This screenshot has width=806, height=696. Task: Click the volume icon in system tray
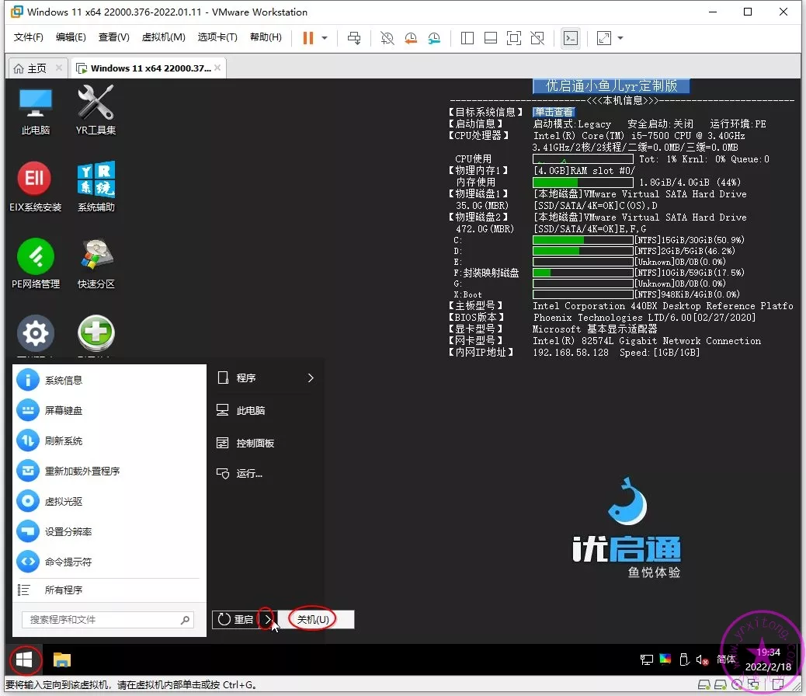pyautogui.click(x=702, y=659)
